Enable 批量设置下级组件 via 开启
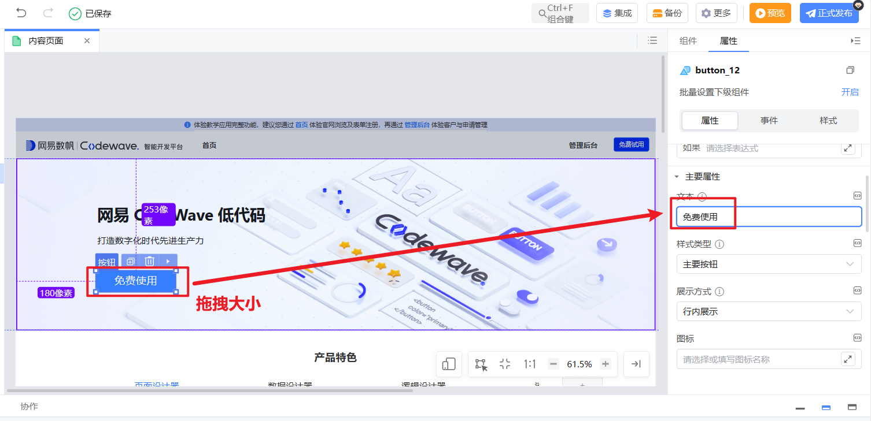This screenshot has width=871, height=421. pos(850,92)
